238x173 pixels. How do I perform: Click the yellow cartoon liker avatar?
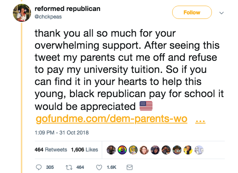point(133,150)
